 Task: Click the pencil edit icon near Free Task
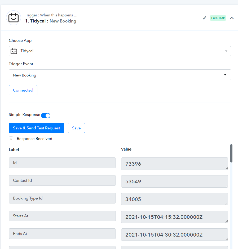click(204, 18)
